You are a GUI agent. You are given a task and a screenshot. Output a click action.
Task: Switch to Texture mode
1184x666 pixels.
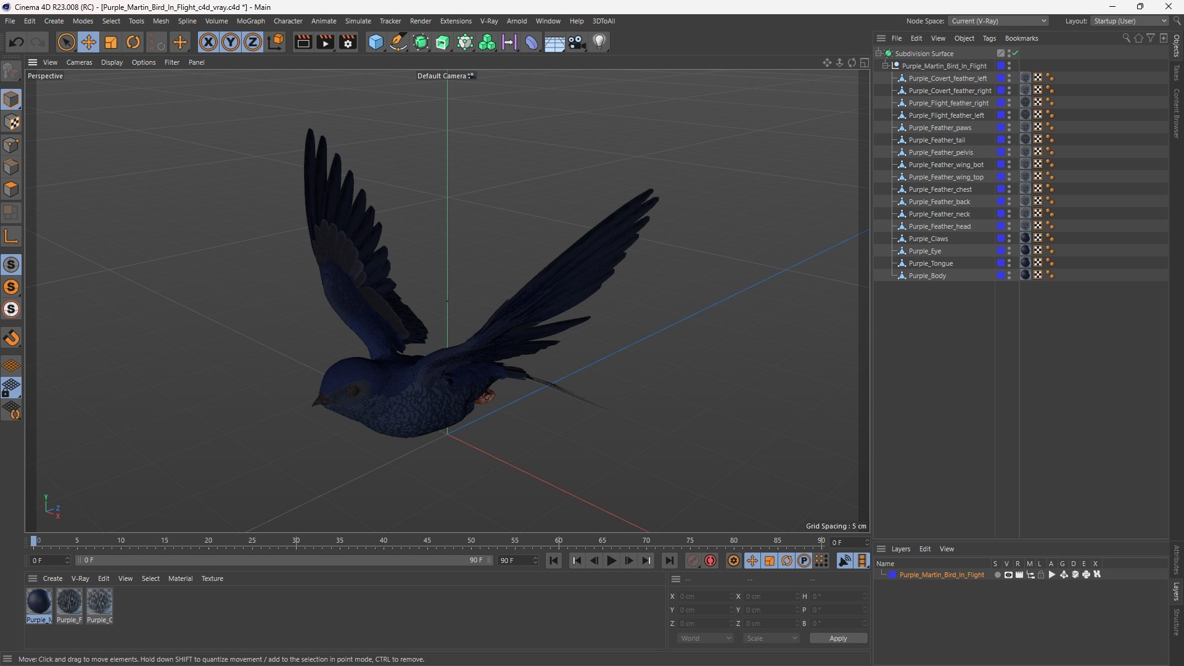coord(11,122)
